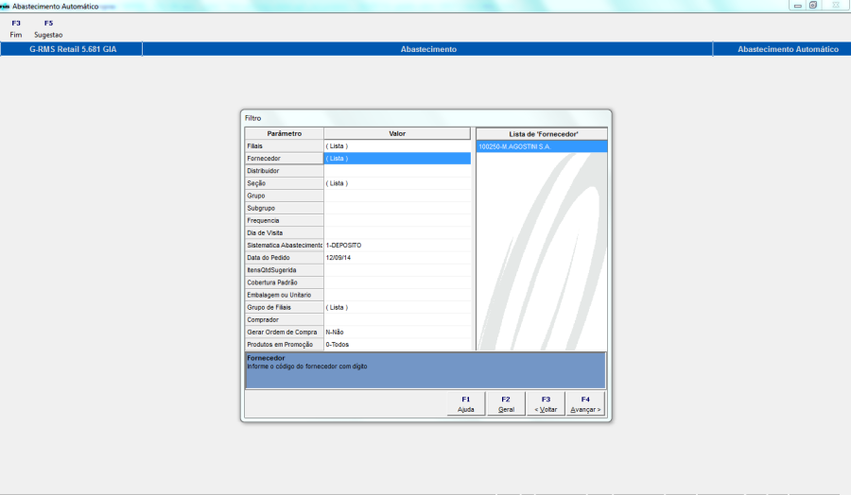Click the Filiais parameter label
Screen dimensions: 851x495
pyautogui.click(x=285, y=145)
